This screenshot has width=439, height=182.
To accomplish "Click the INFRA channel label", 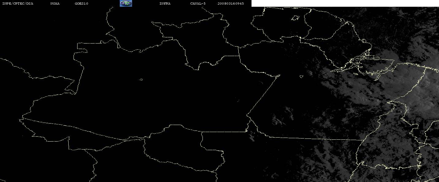I will (165, 4).
